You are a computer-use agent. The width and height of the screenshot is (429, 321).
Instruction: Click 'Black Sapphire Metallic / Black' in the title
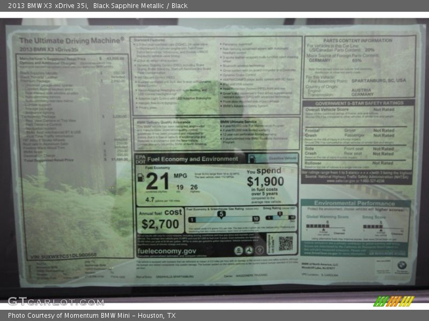140,6
